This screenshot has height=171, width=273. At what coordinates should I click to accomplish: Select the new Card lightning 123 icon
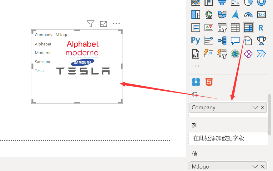(209, 54)
